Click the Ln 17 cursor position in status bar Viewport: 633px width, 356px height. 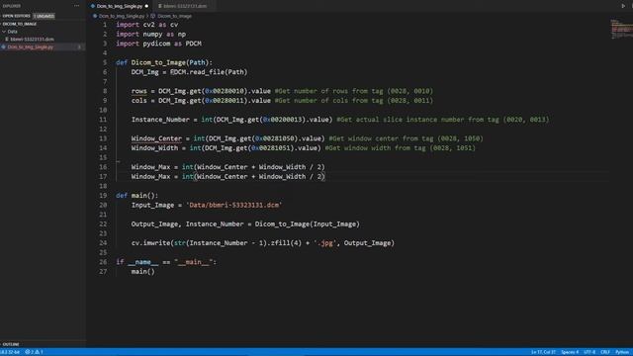click(x=543, y=352)
